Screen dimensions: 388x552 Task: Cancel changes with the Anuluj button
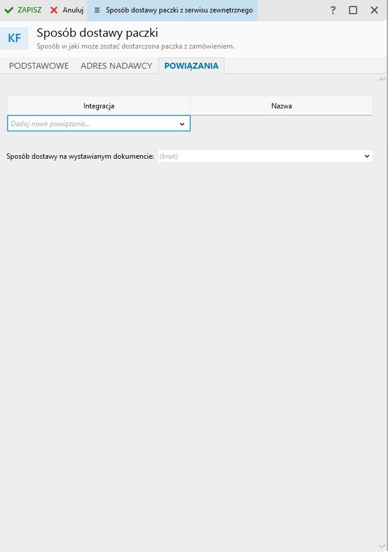click(67, 10)
